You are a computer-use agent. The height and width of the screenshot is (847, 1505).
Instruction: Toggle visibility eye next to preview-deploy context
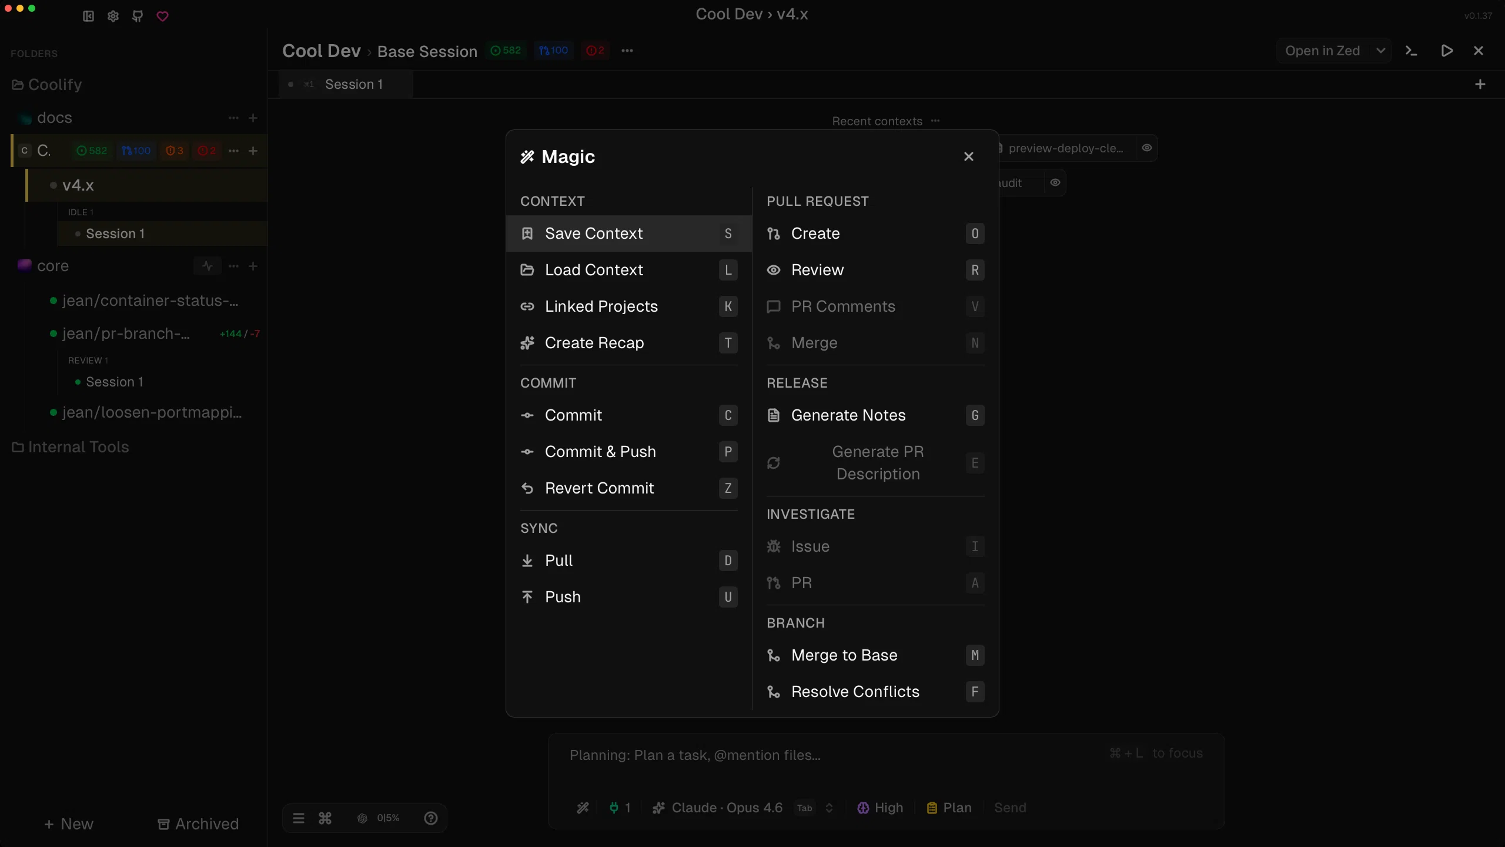(1146, 148)
